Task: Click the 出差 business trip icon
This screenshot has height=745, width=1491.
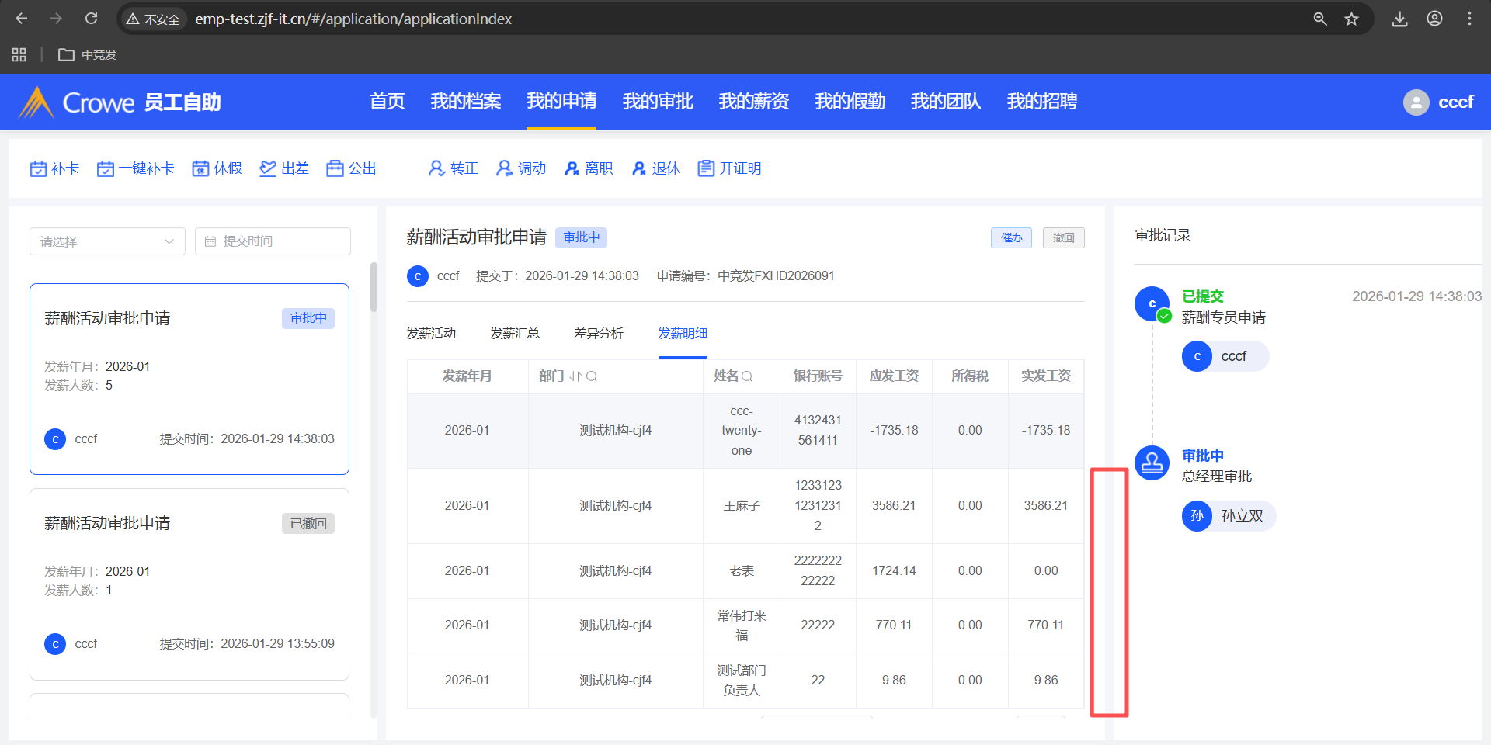Action: pos(268,168)
